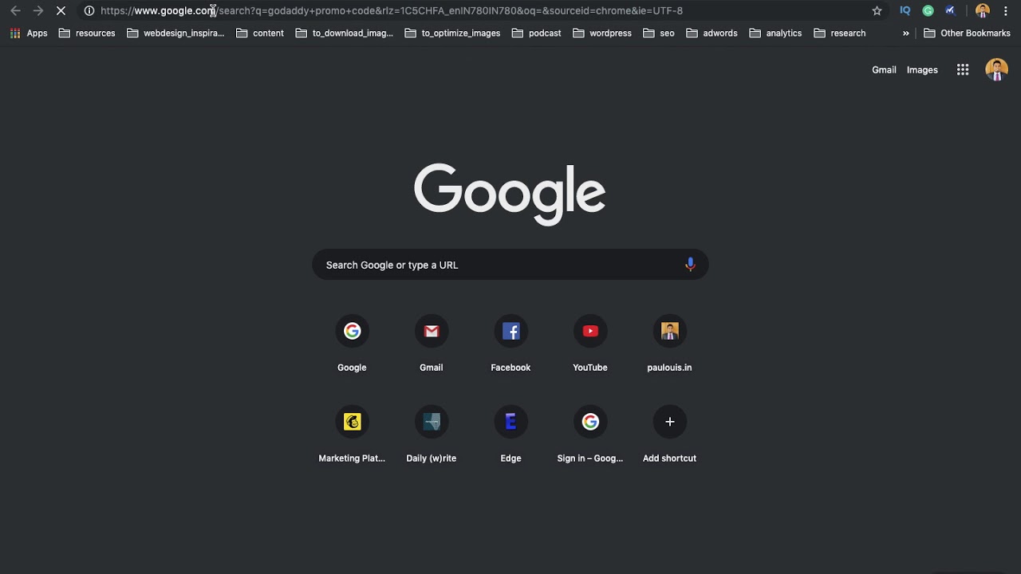Open the Grammarly extension icon
Image resolution: width=1021 pixels, height=574 pixels.
pyautogui.click(x=928, y=10)
